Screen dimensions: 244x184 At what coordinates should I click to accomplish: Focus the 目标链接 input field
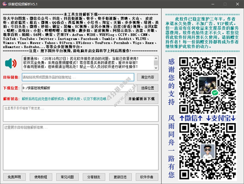pyautogui.click(x=78, y=77)
